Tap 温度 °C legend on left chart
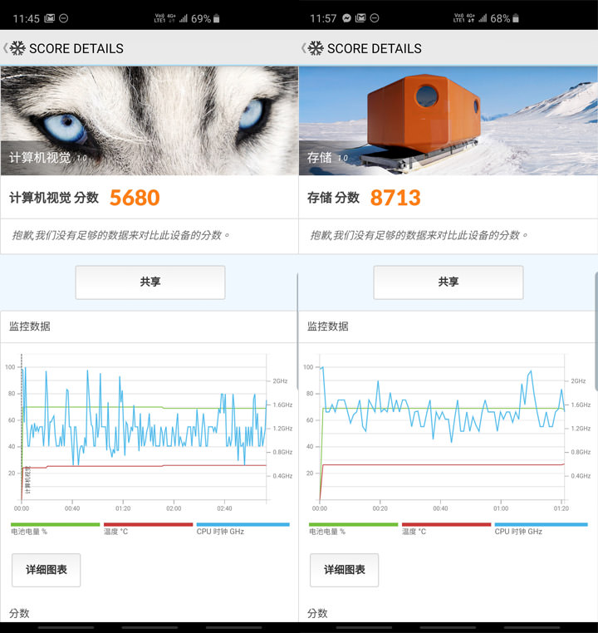Viewport: 598px width, 633px height. click(x=148, y=529)
